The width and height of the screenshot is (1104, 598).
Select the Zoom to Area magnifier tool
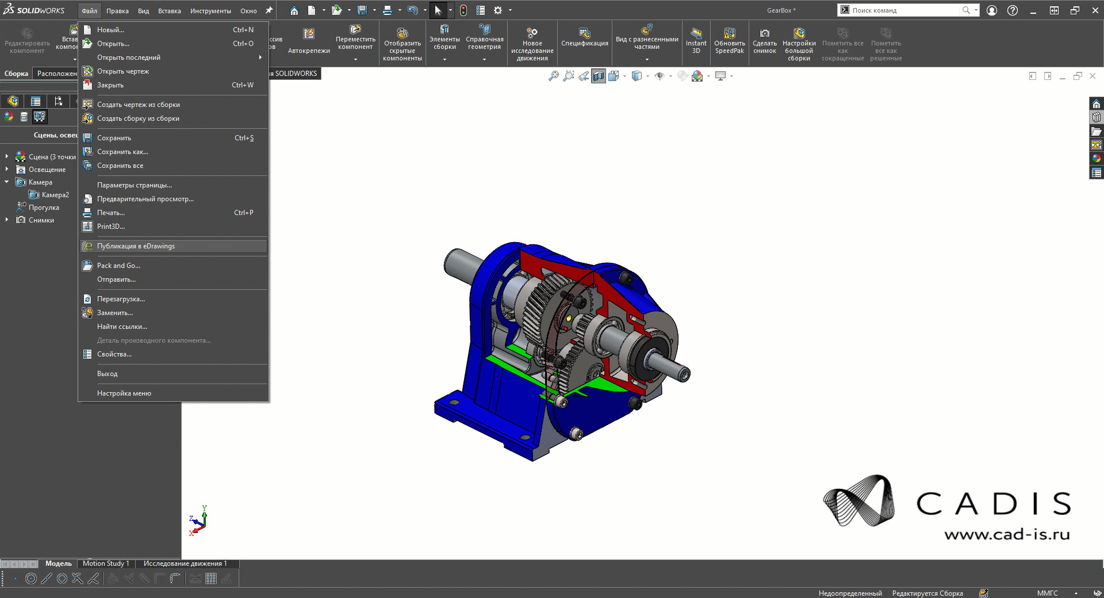(x=569, y=75)
